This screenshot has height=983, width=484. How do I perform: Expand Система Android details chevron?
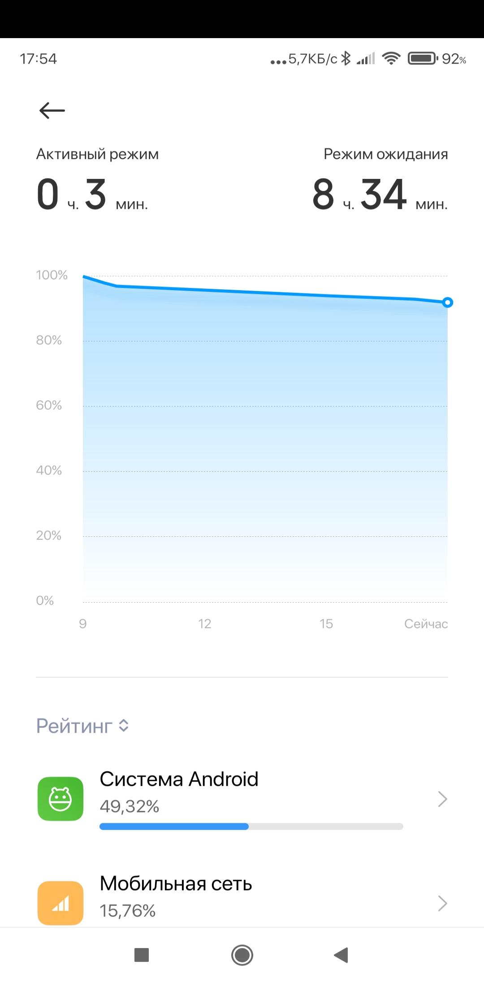coord(442,799)
